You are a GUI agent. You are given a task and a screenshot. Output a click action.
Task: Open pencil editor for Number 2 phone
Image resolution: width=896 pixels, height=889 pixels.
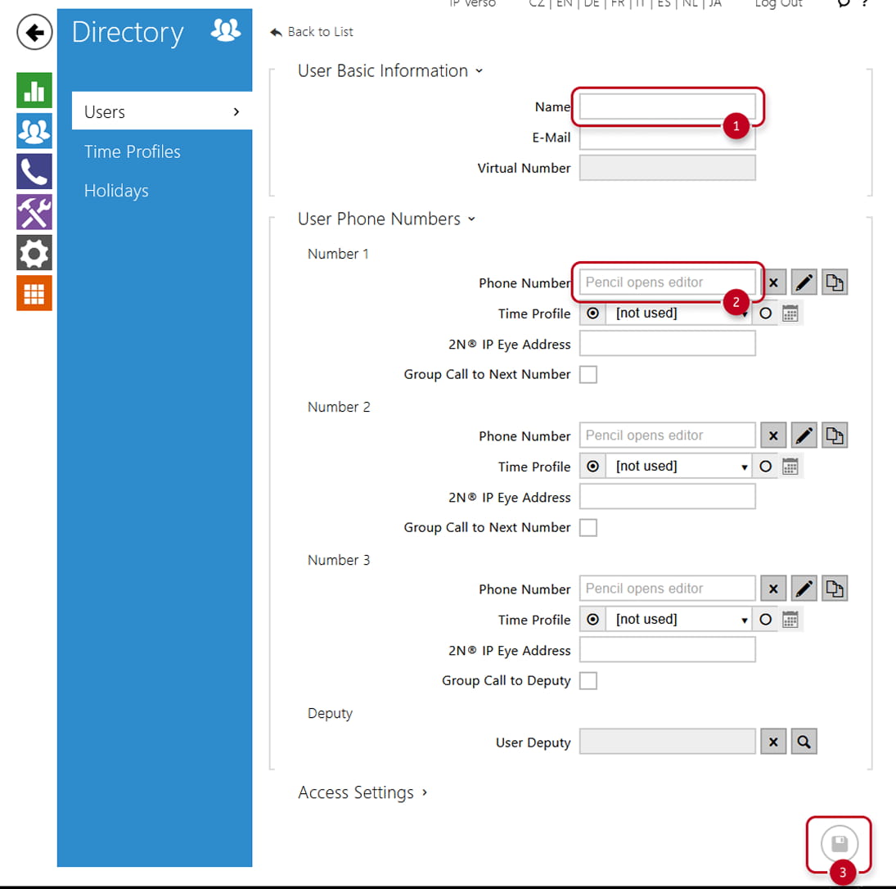[804, 435]
